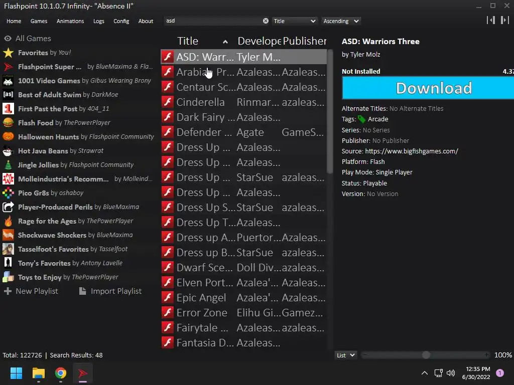514x385 pixels.
Task: Click Import Playlist
Action: 110,291
